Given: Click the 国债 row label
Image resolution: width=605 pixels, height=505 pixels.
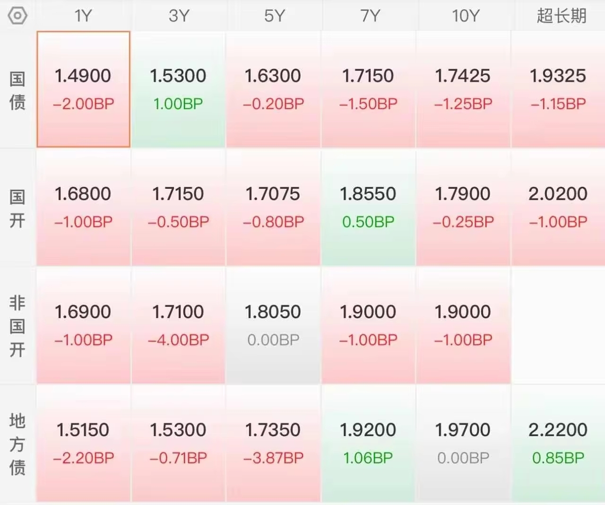Looking at the screenshot, I should pyautogui.click(x=17, y=90).
